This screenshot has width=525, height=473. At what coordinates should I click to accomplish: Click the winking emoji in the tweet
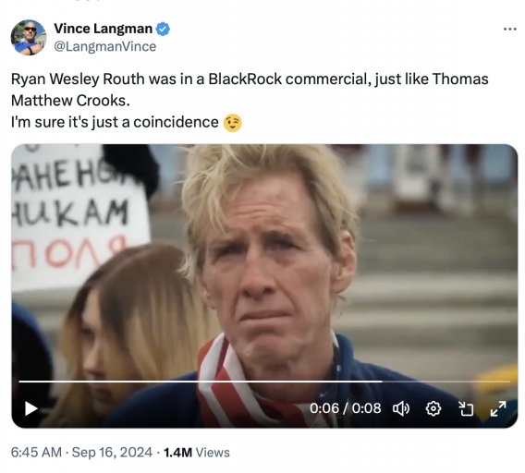232,123
